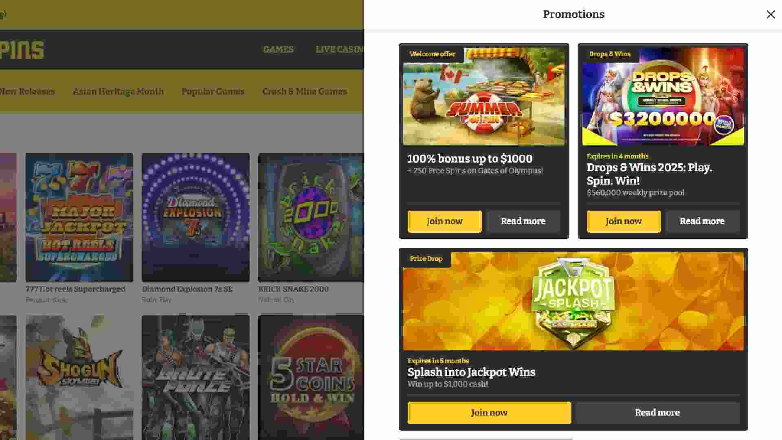Join the Splash into Jackpot Wins promotion
The width and height of the screenshot is (782, 440).
click(x=489, y=413)
